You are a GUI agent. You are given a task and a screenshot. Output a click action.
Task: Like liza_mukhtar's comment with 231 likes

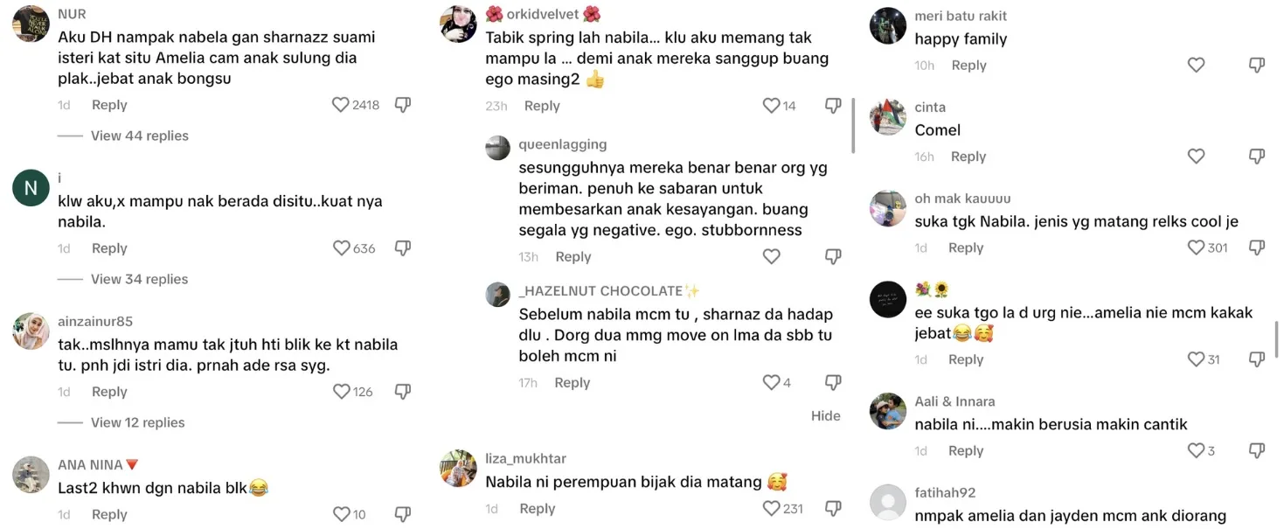point(771,509)
